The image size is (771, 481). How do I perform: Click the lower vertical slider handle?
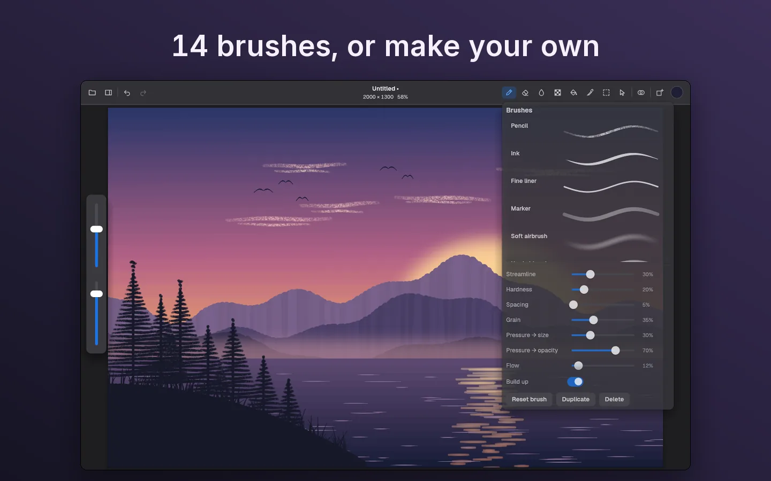(x=96, y=294)
